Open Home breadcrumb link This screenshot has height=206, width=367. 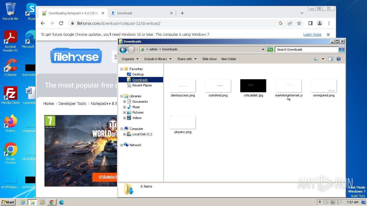(48, 104)
